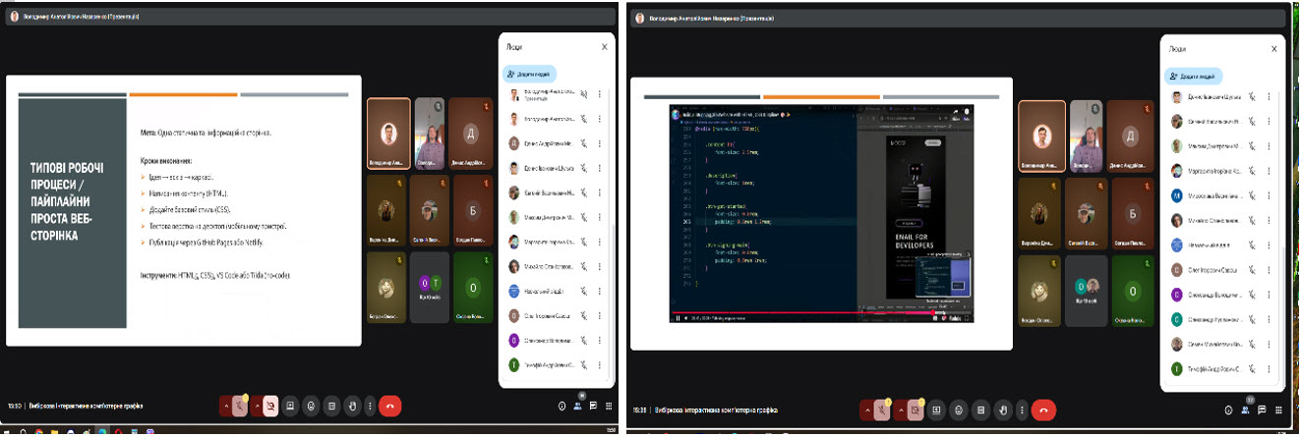This screenshot has height=437, width=1300.
Task: Select the Б video tile in left window
Action: coord(471,211)
